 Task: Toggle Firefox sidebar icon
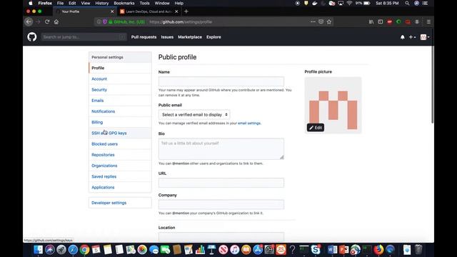point(381,22)
